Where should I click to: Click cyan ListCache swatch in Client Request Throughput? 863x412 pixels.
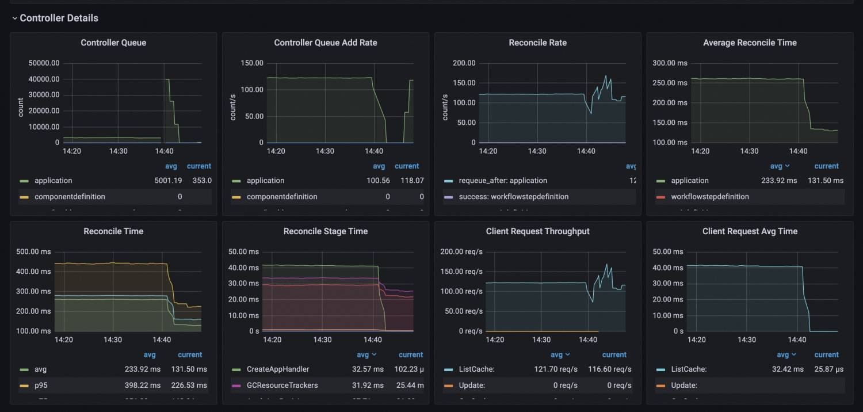[x=448, y=369]
